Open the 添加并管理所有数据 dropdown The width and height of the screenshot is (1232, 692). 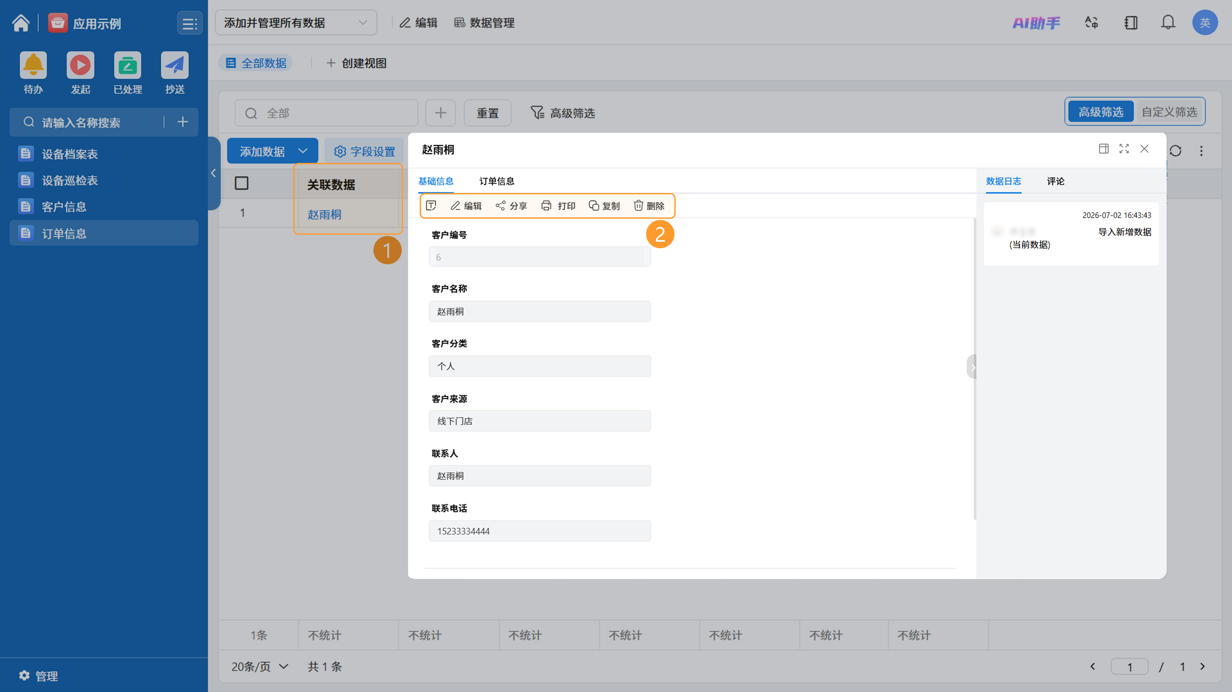click(295, 22)
